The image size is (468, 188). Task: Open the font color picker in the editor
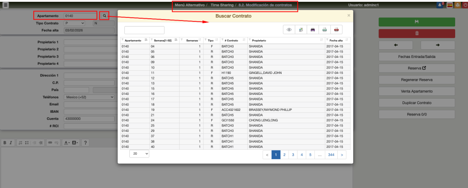point(67,143)
